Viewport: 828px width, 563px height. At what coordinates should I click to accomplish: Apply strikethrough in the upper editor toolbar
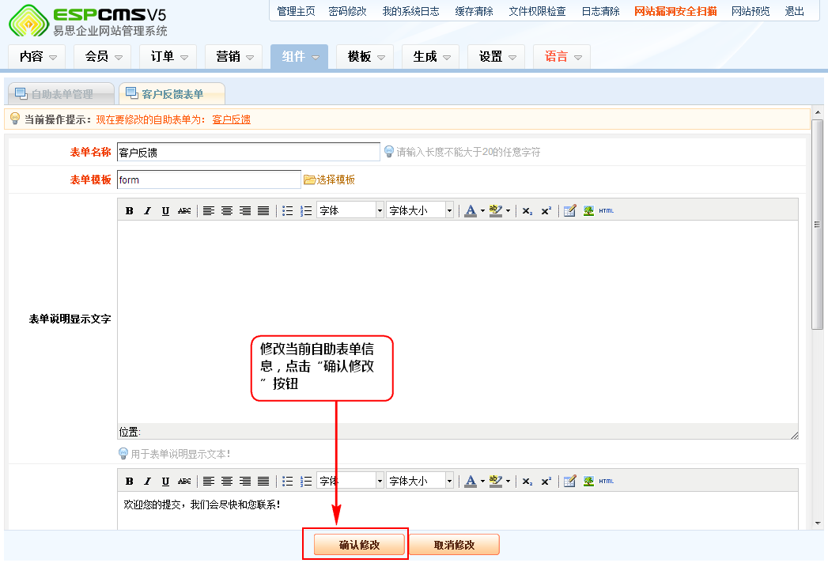184,210
